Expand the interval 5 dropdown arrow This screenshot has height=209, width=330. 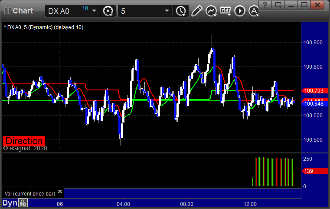[x=167, y=11]
